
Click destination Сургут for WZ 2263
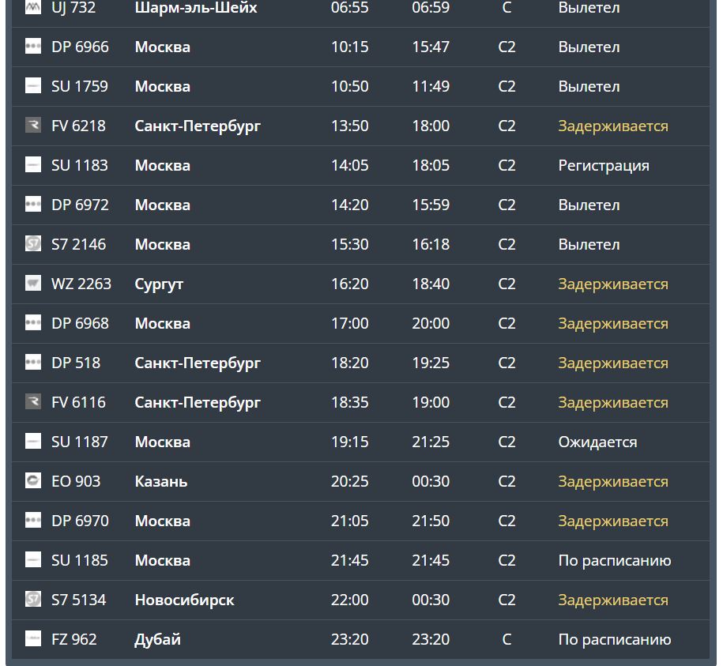tap(159, 284)
